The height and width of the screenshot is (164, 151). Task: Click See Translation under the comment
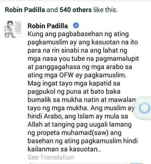51,157
